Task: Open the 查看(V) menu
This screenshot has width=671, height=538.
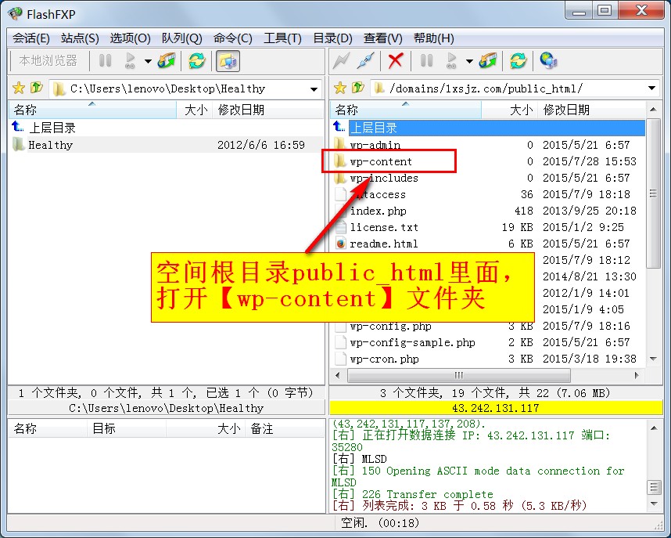Action: (x=383, y=38)
